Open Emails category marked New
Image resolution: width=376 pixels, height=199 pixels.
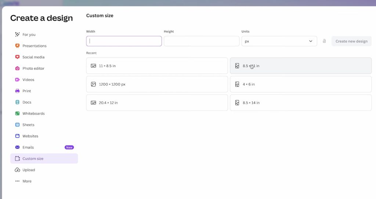(28, 147)
